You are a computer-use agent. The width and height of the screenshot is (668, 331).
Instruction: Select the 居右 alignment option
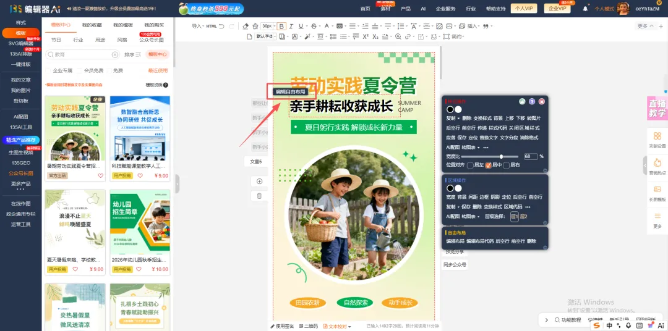point(506,165)
